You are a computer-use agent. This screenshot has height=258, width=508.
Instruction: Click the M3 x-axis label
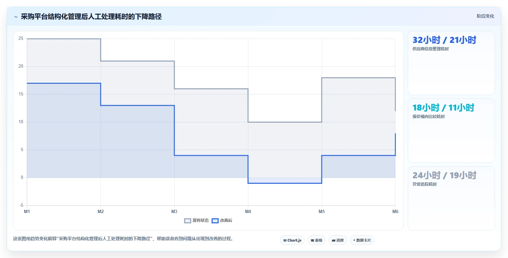(x=174, y=212)
